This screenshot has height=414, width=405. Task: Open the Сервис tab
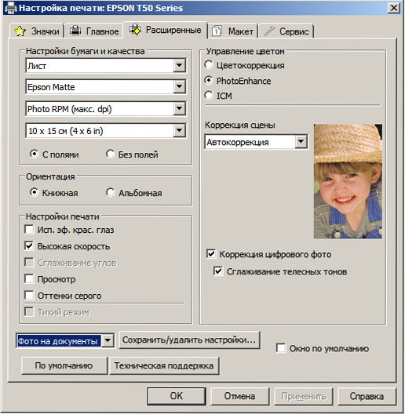(286, 31)
